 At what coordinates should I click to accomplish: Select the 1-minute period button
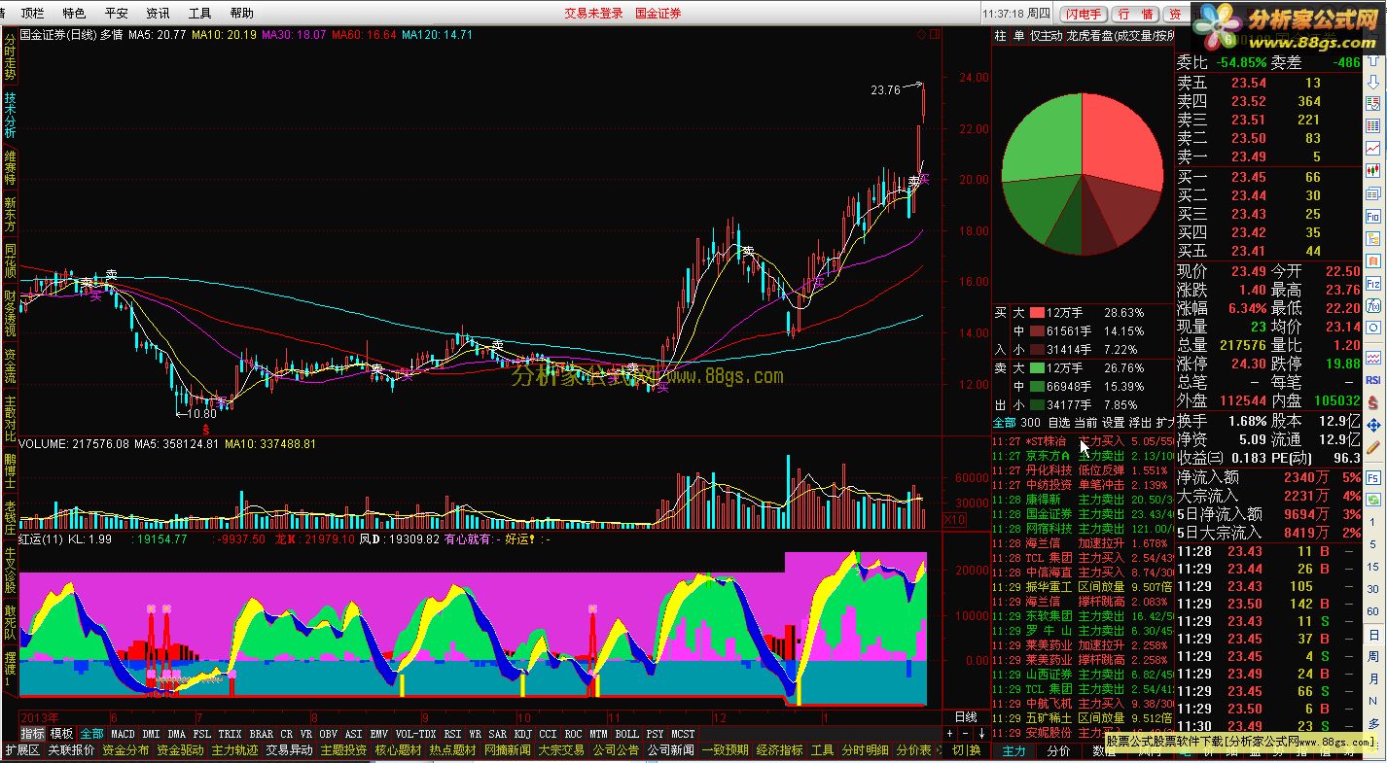[1373, 523]
